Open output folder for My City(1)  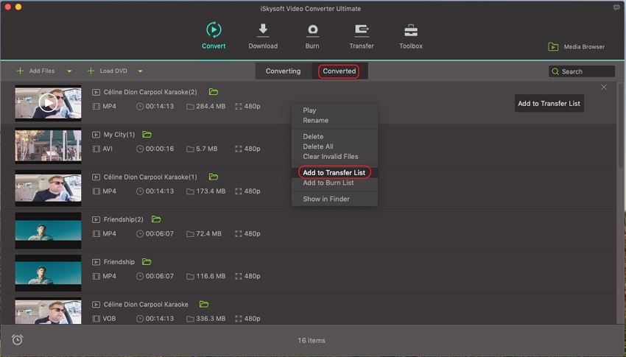(147, 135)
